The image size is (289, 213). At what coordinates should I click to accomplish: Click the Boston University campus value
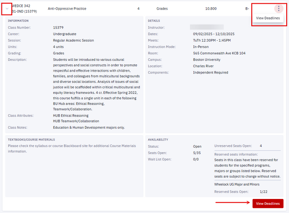(x=207, y=59)
